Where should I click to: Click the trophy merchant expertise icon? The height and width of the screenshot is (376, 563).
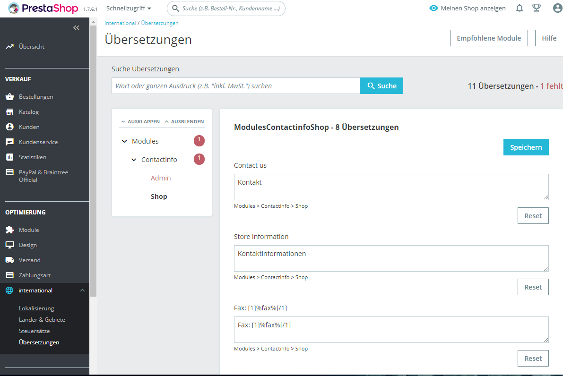(537, 8)
